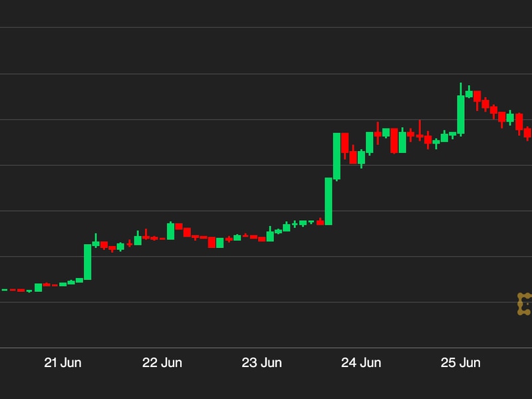Screen dimensions: 532x399
Task: Click the lowest horizontal gridline above the dates
Action: pos(266,347)
